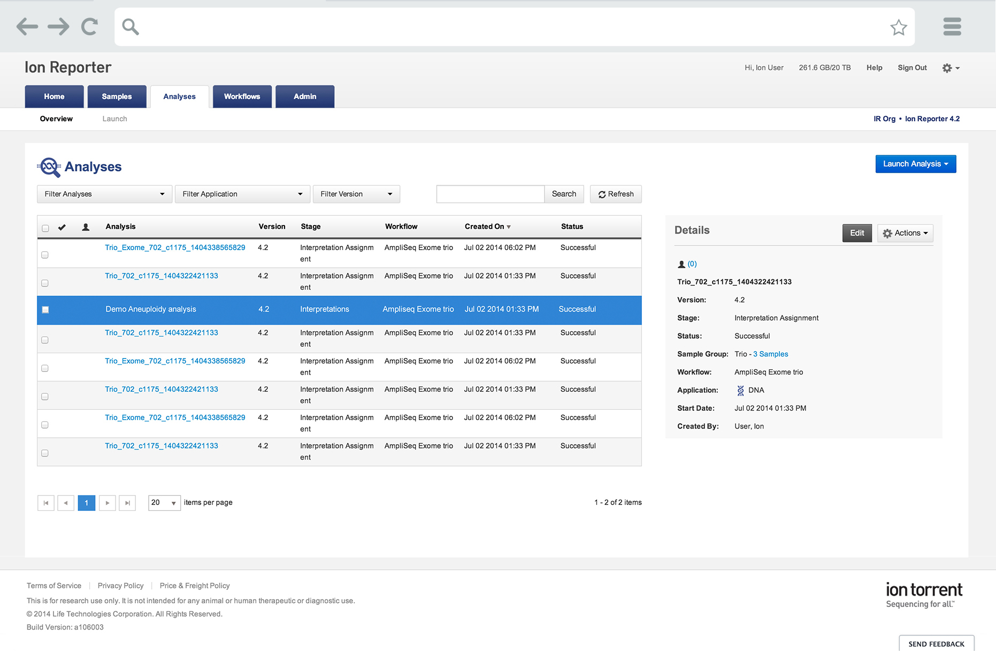Sort table by Status column header
This screenshot has height=653, width=996.
tap(572, 227)
